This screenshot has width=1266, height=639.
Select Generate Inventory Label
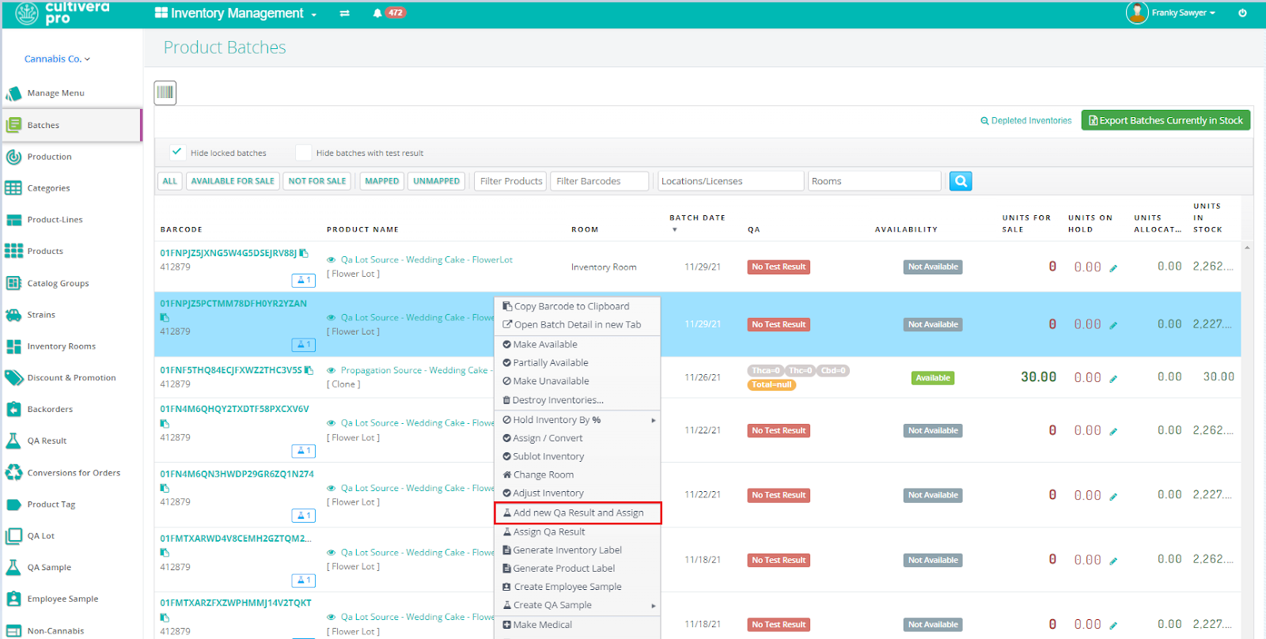pyautogui.click(x=578, y=550)
